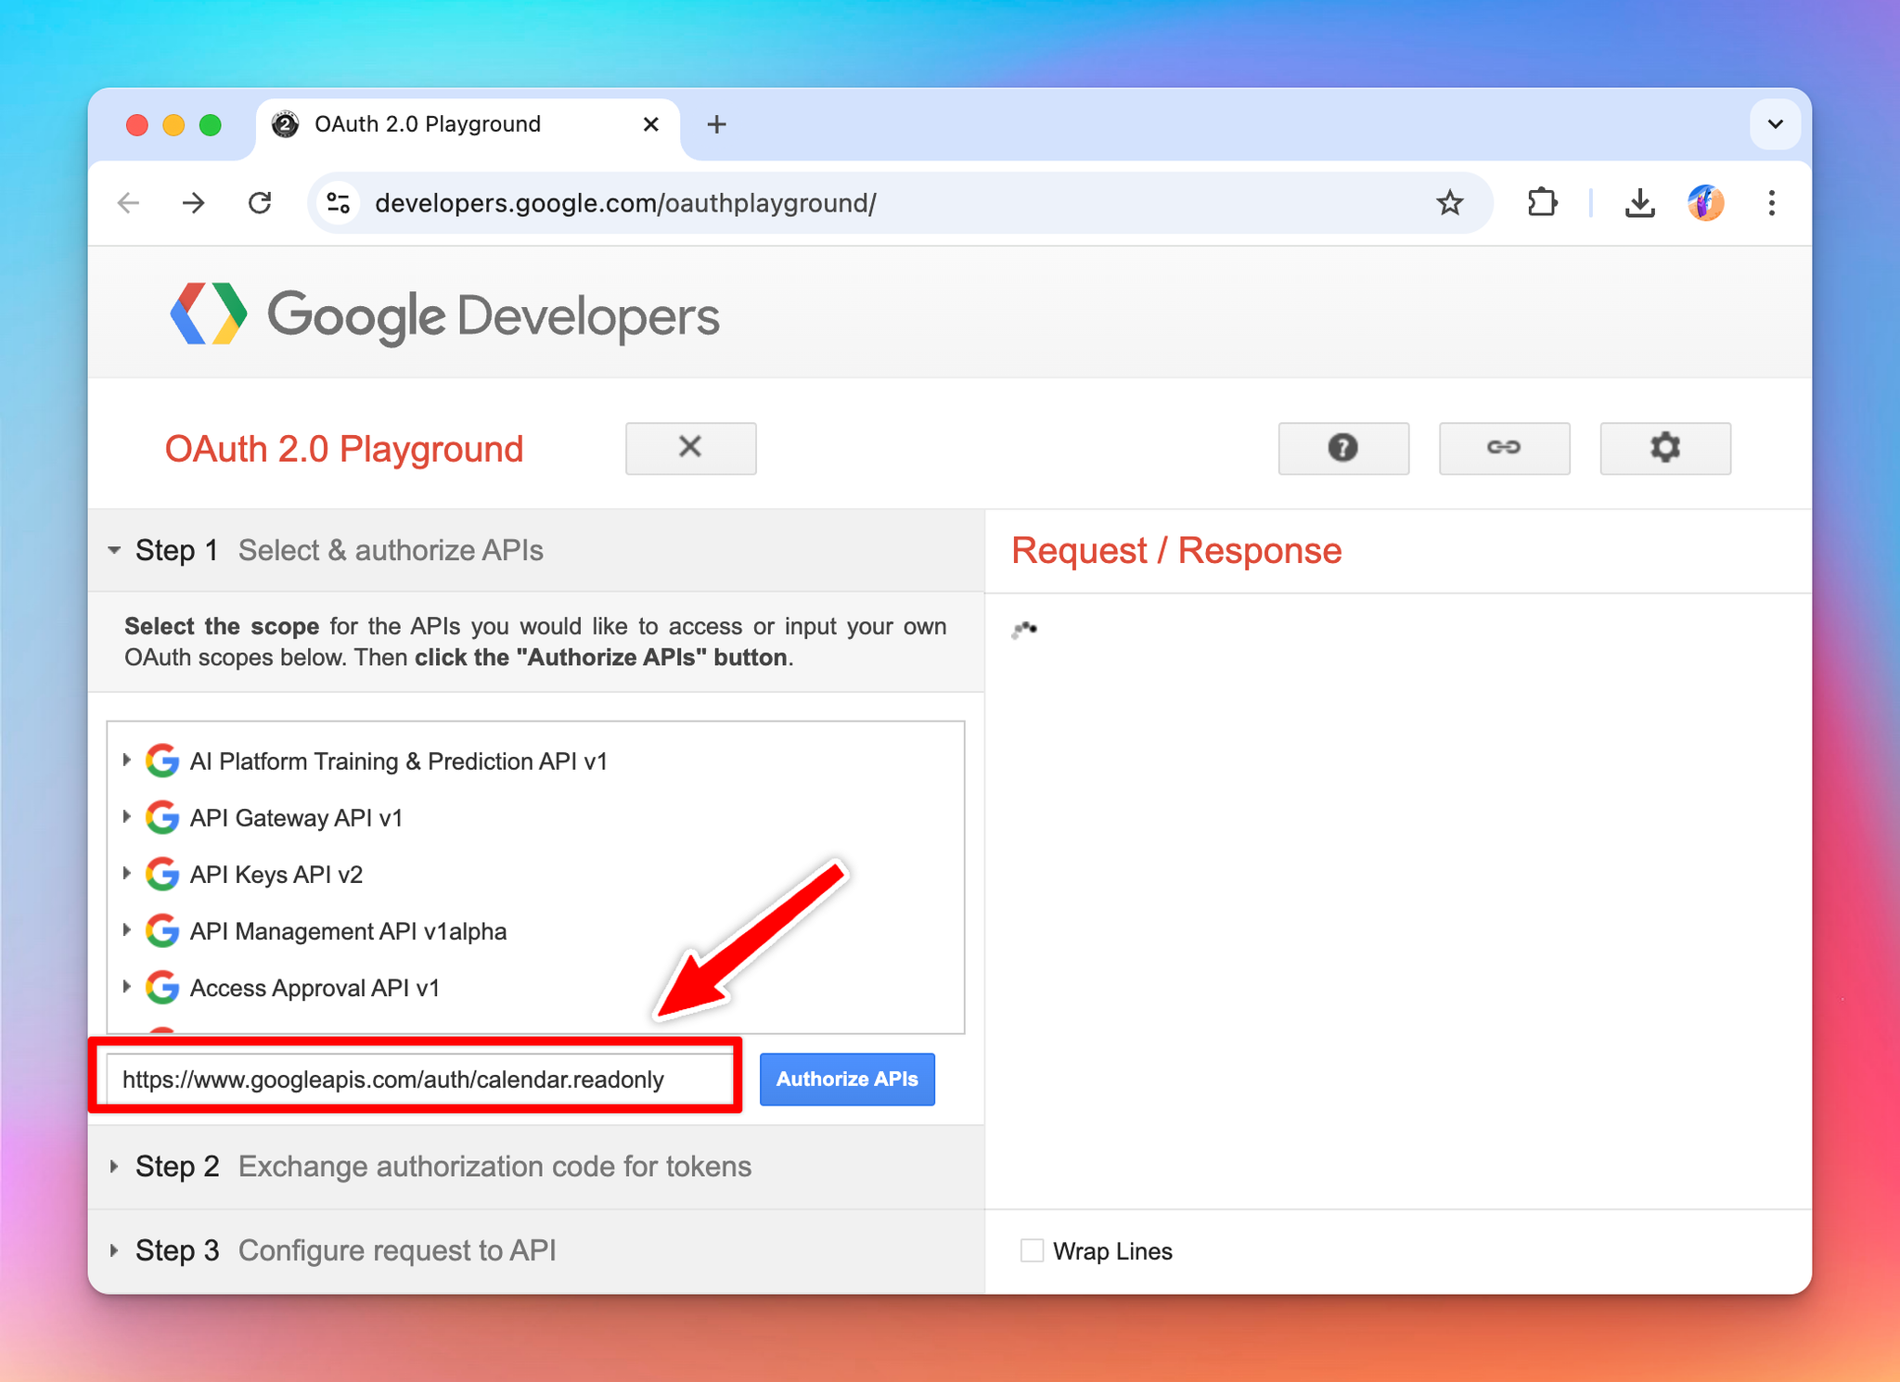Minimize the Chrome window with yellow button
Screen dimensions: 1900x1382
pos(173,125)
